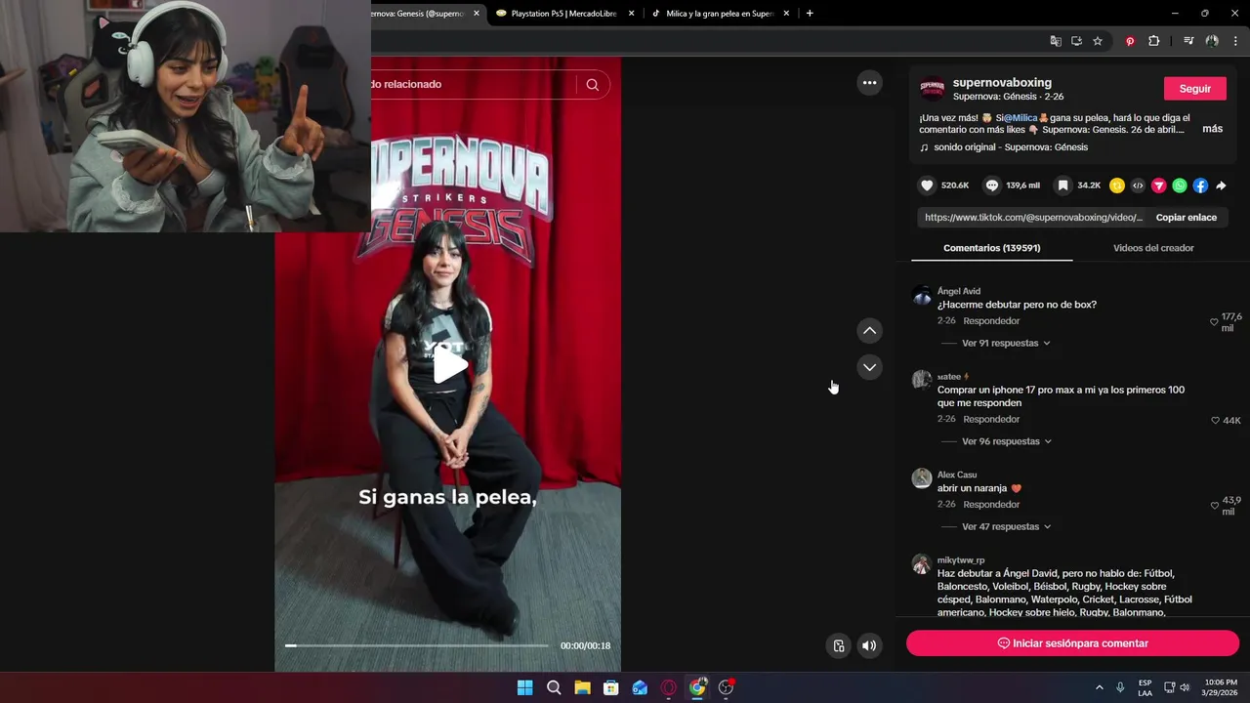Image resolution: width=1250 pixels, height=703 pixels.
Task: Like Alex Casu's comment heart
Action: tap(1214, 506)
